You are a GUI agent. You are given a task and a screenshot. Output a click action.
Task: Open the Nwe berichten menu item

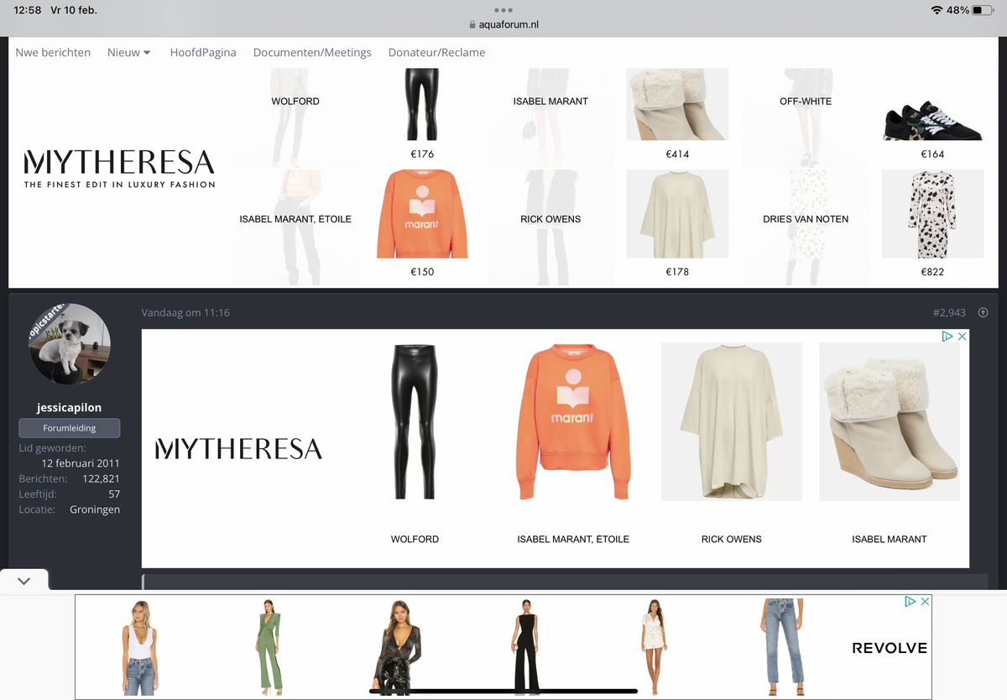[x=53, y=52]
